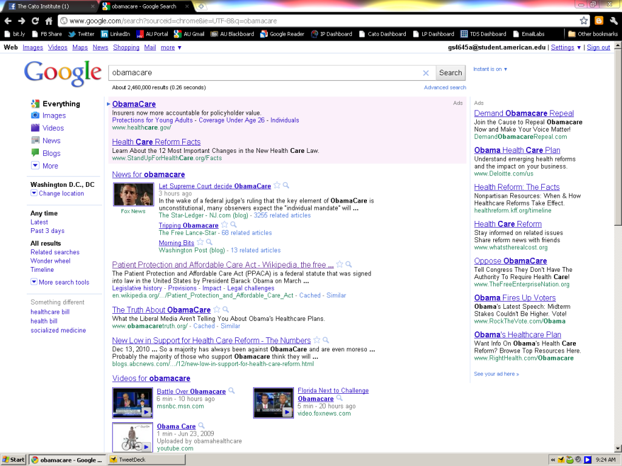Reload the page with the refresh icon
The image size is (622, 466).
click(x=35, y=21)
